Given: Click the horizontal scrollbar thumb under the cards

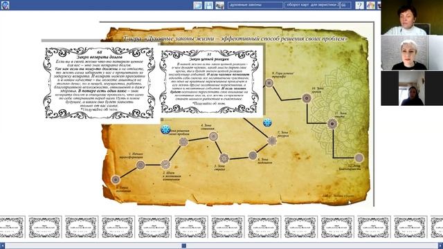Looking at the screenshot, I should tap(183, 246).
